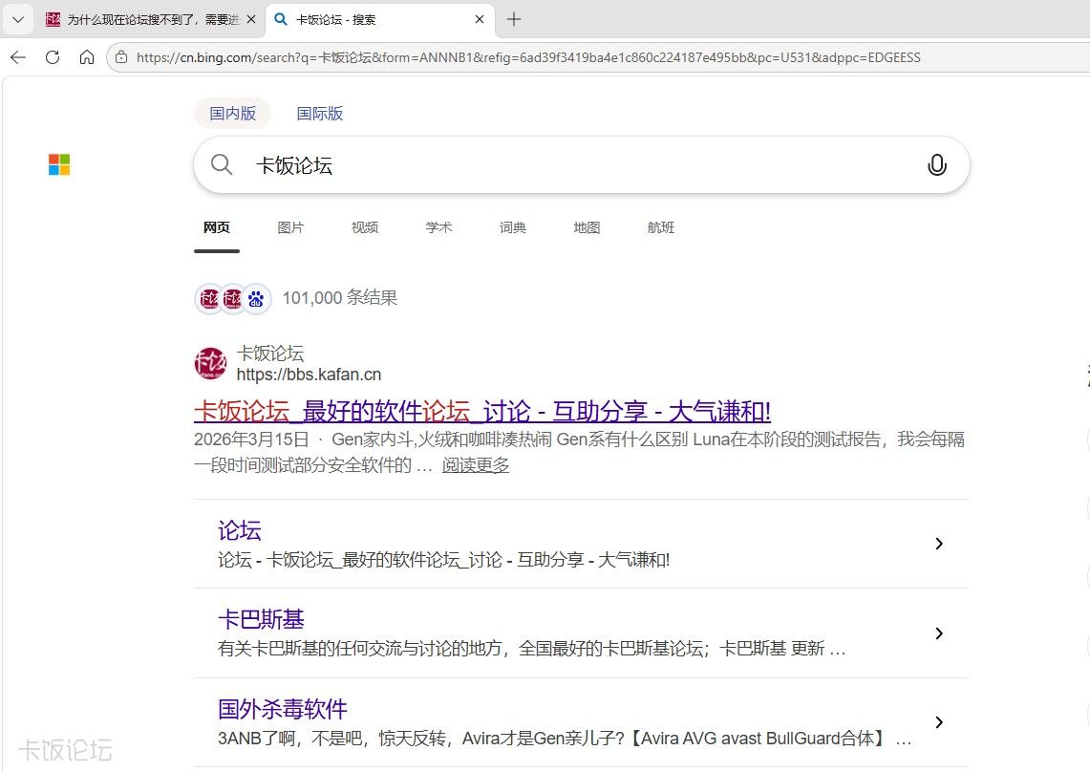Switch to 国内版 search mode
Image resolution: width=1090 pixels, height=772 pixels.
pos(233,114)
